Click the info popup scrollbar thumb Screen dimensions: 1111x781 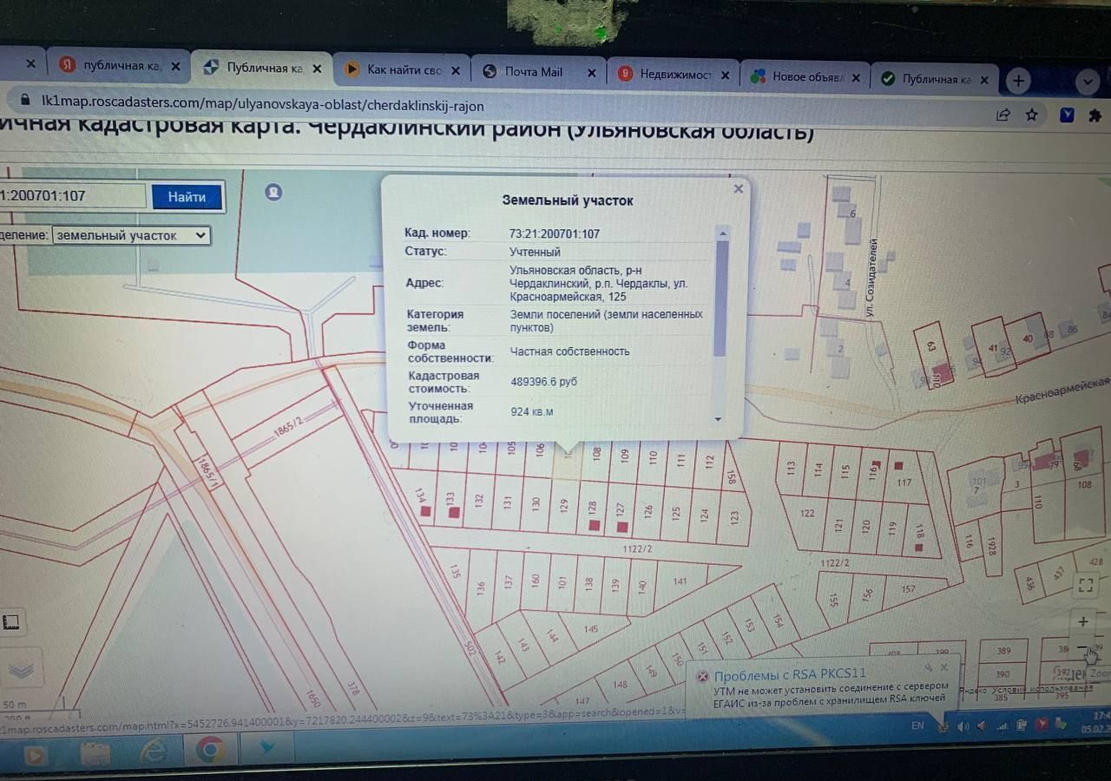pos(720,298)
